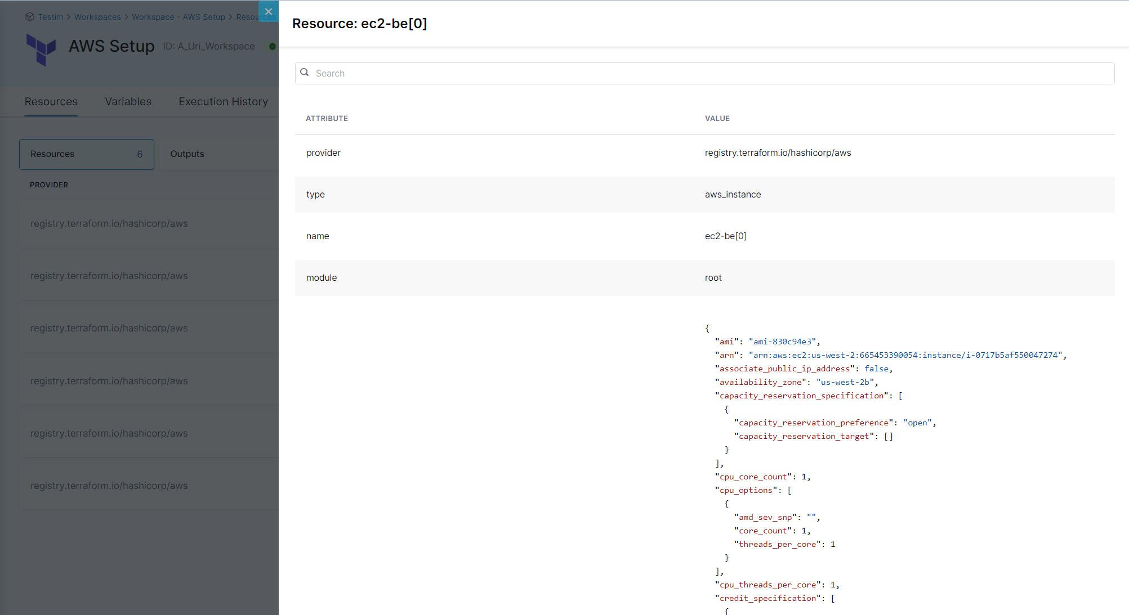
Task: Select the Resources 6 sub-tab
Action: pos(86,154)
